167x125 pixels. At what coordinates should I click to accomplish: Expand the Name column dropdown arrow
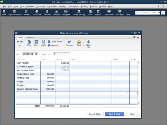click(128, 93)
